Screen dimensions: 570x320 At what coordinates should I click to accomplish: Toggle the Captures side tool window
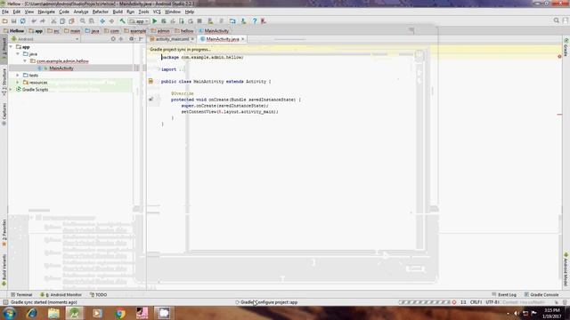click(x=4, y=114)
